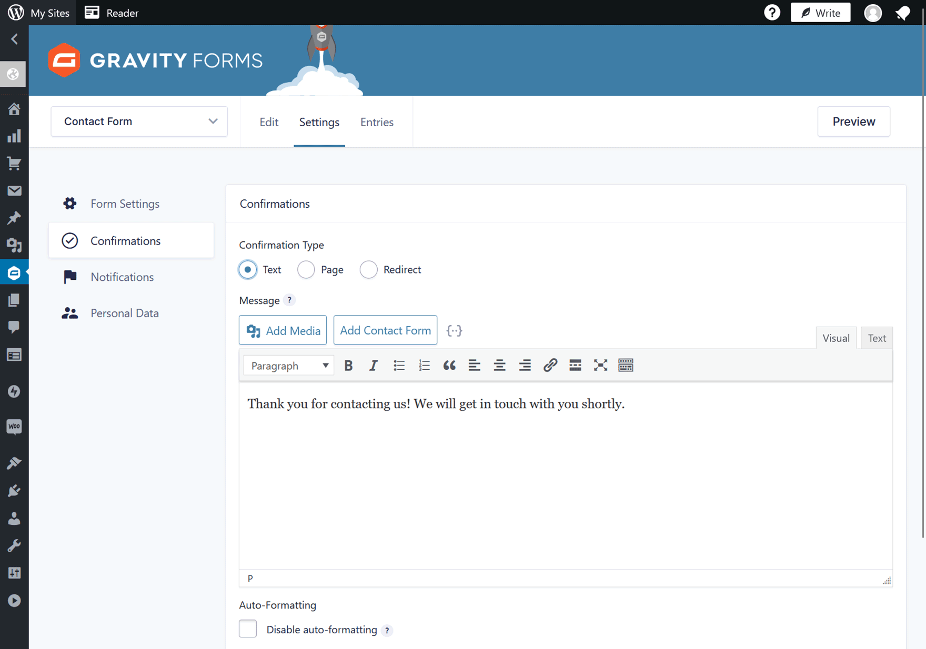Open the Reader from top bar

(112, 13)
